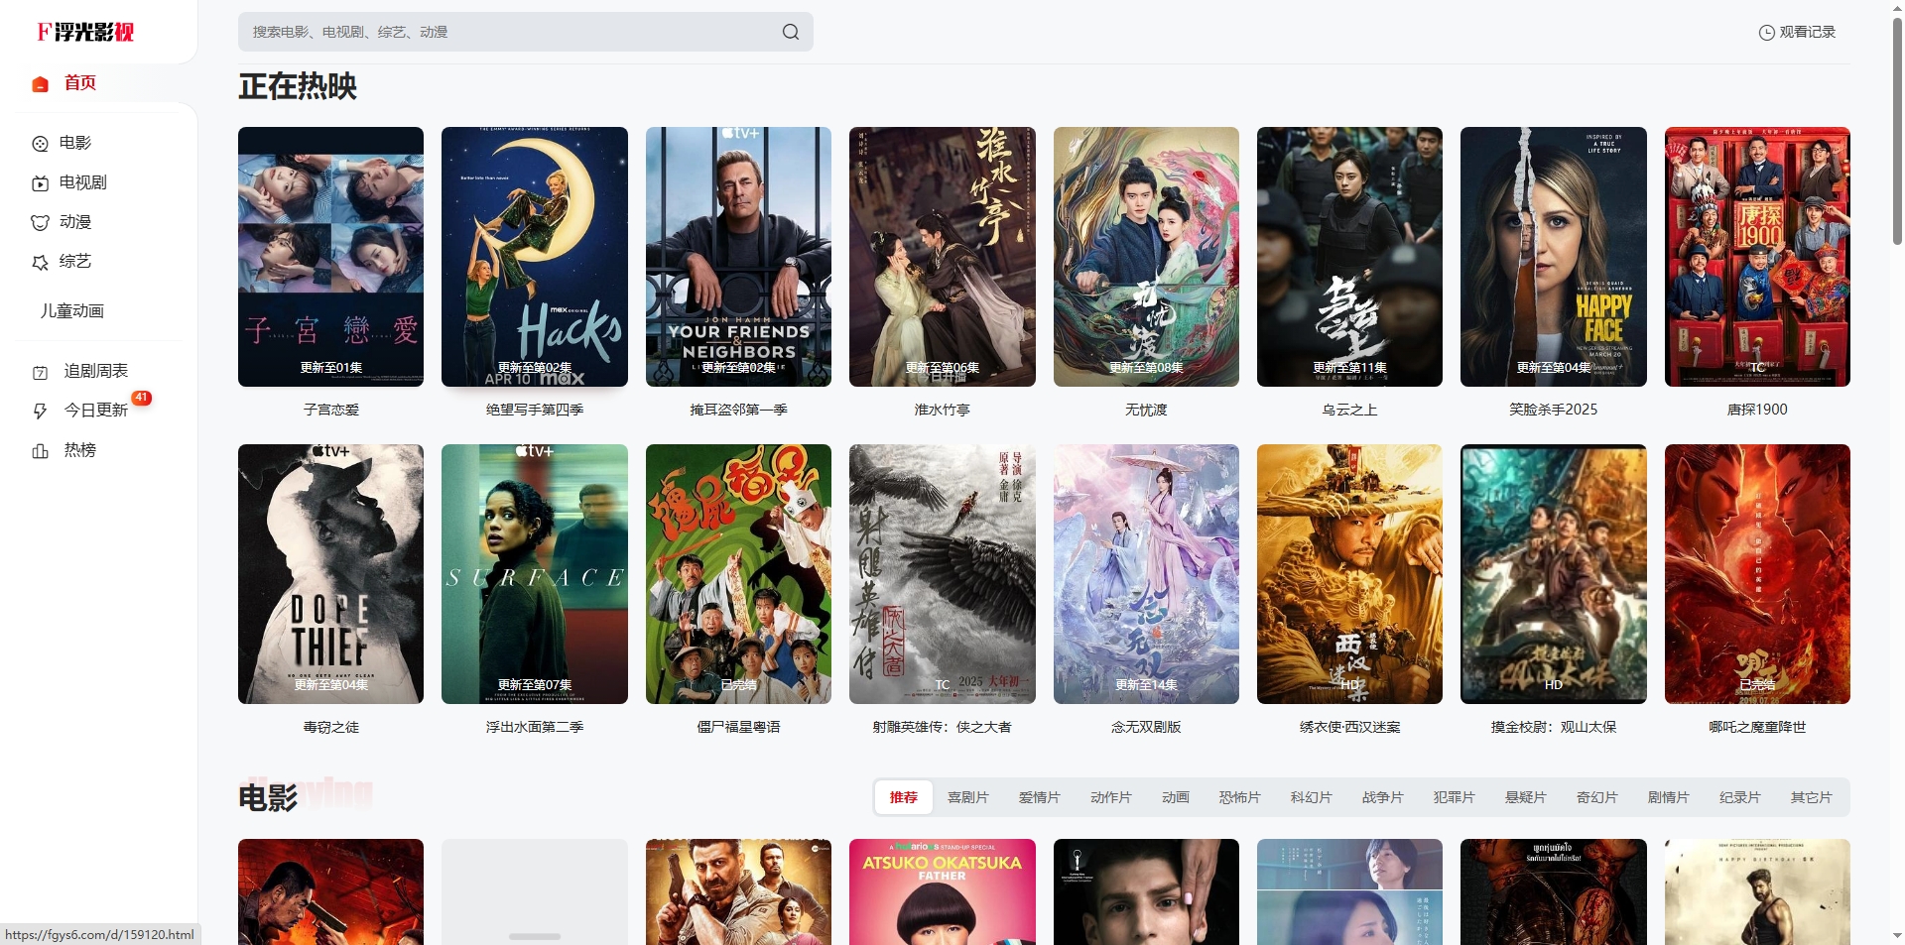Open the 淮水竹亭 poster

tap(943, 257)
